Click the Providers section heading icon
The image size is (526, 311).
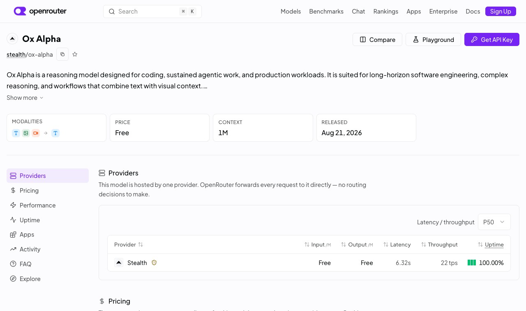102,173
